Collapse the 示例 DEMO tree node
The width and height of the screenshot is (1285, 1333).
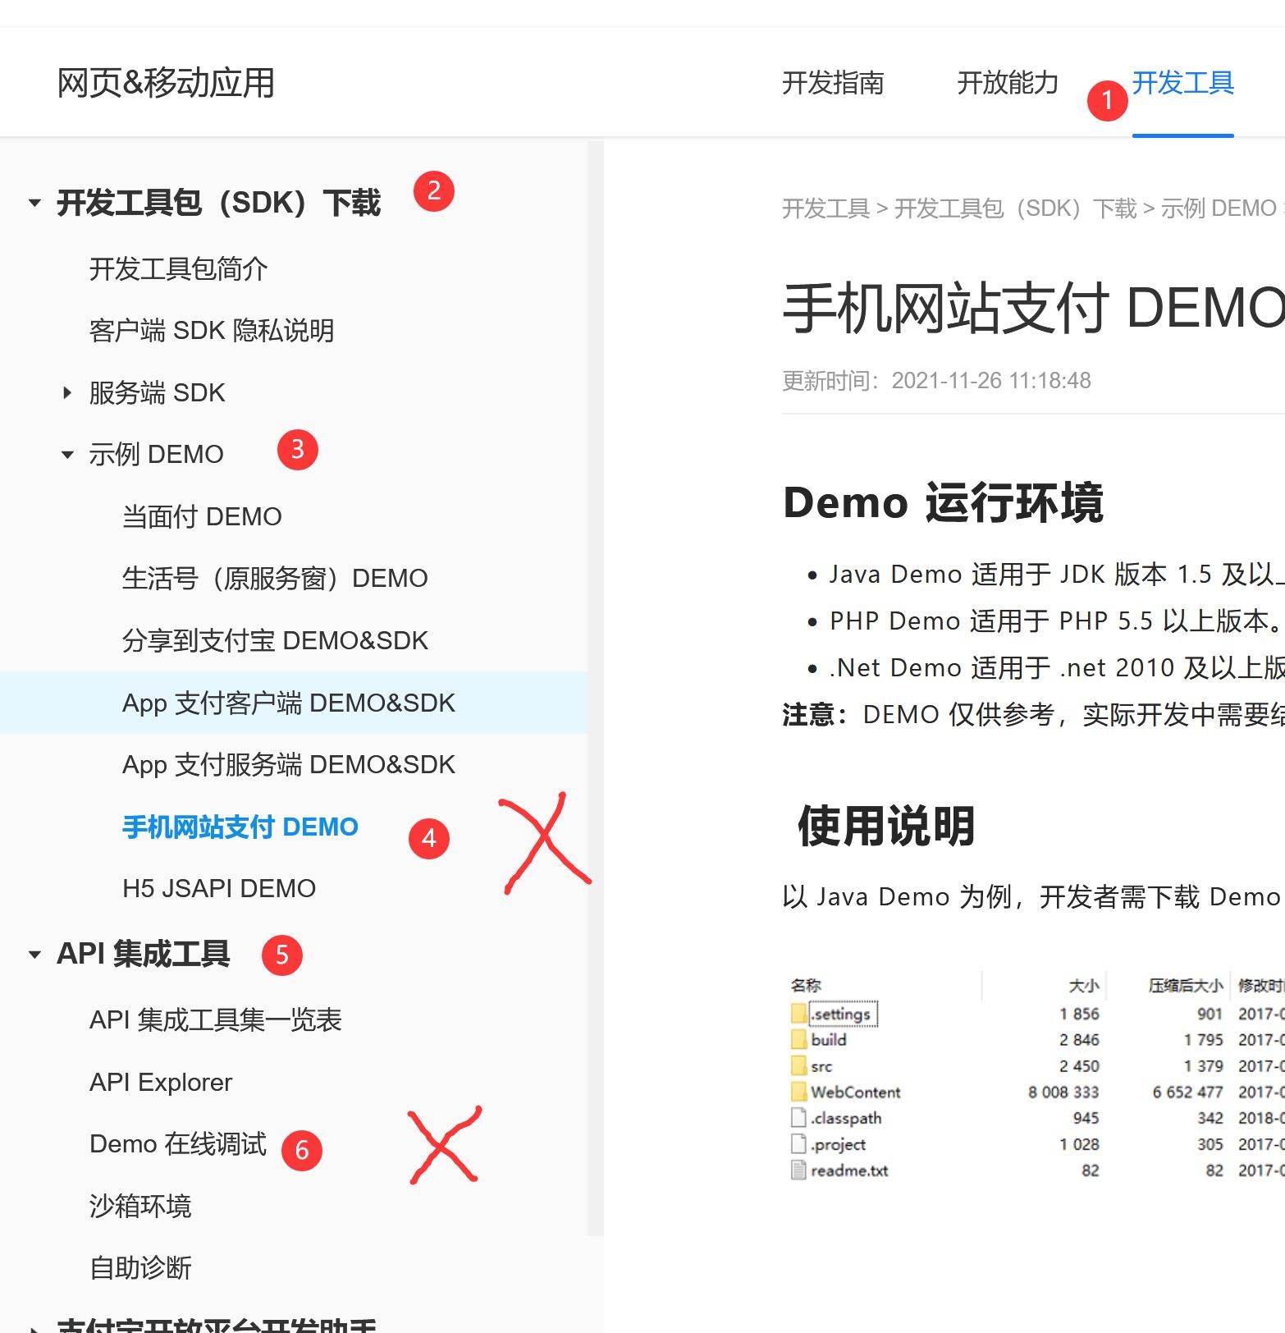67,455
